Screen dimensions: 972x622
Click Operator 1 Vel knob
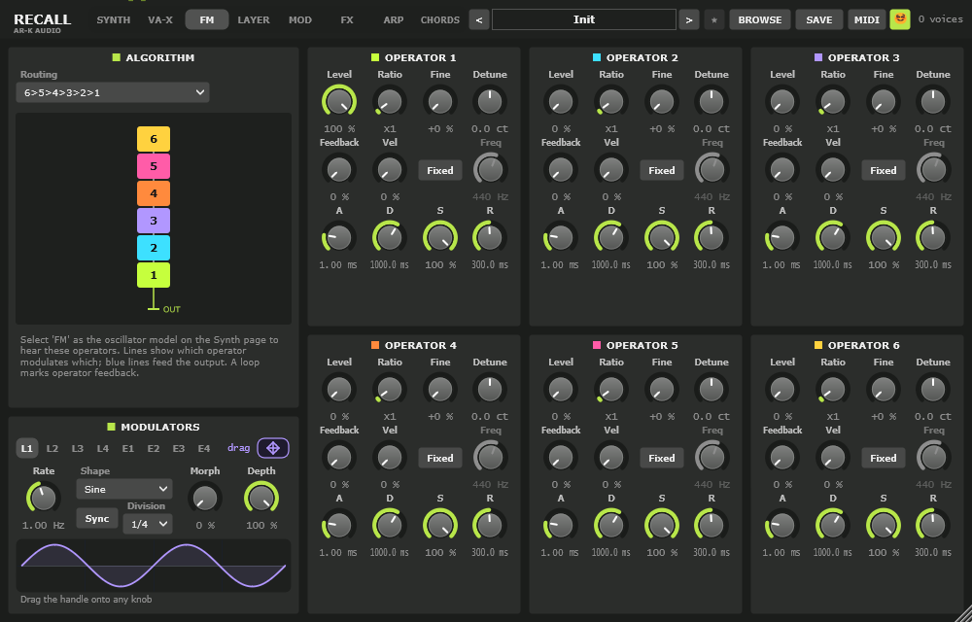(390, 168)
